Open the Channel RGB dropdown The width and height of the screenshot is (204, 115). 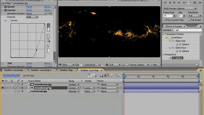(x=32, y=17)
